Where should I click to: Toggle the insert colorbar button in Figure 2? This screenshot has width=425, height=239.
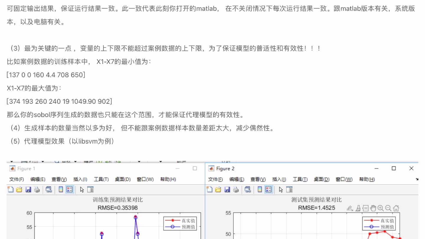point(260,189)
